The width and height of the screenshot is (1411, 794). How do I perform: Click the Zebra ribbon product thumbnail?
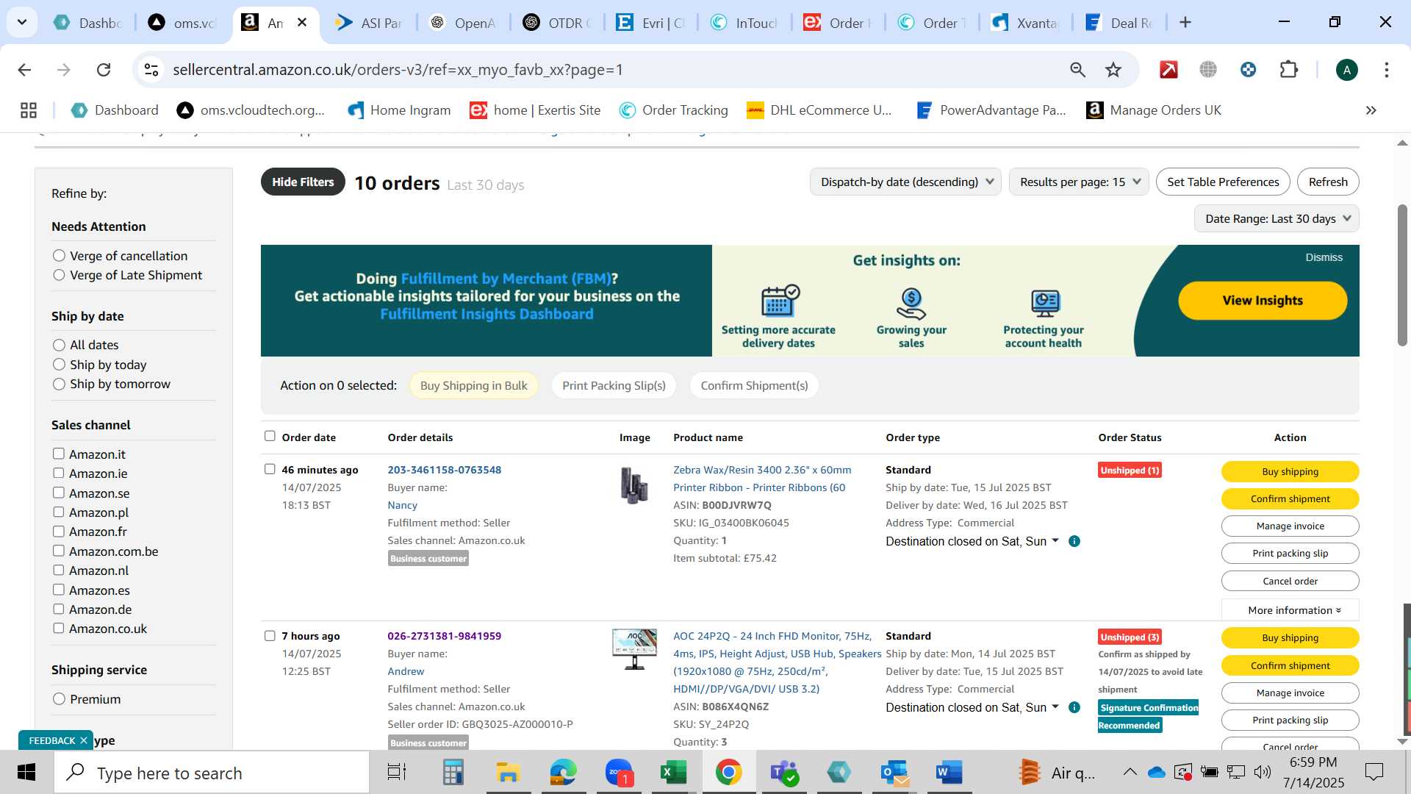coord(634,485)
